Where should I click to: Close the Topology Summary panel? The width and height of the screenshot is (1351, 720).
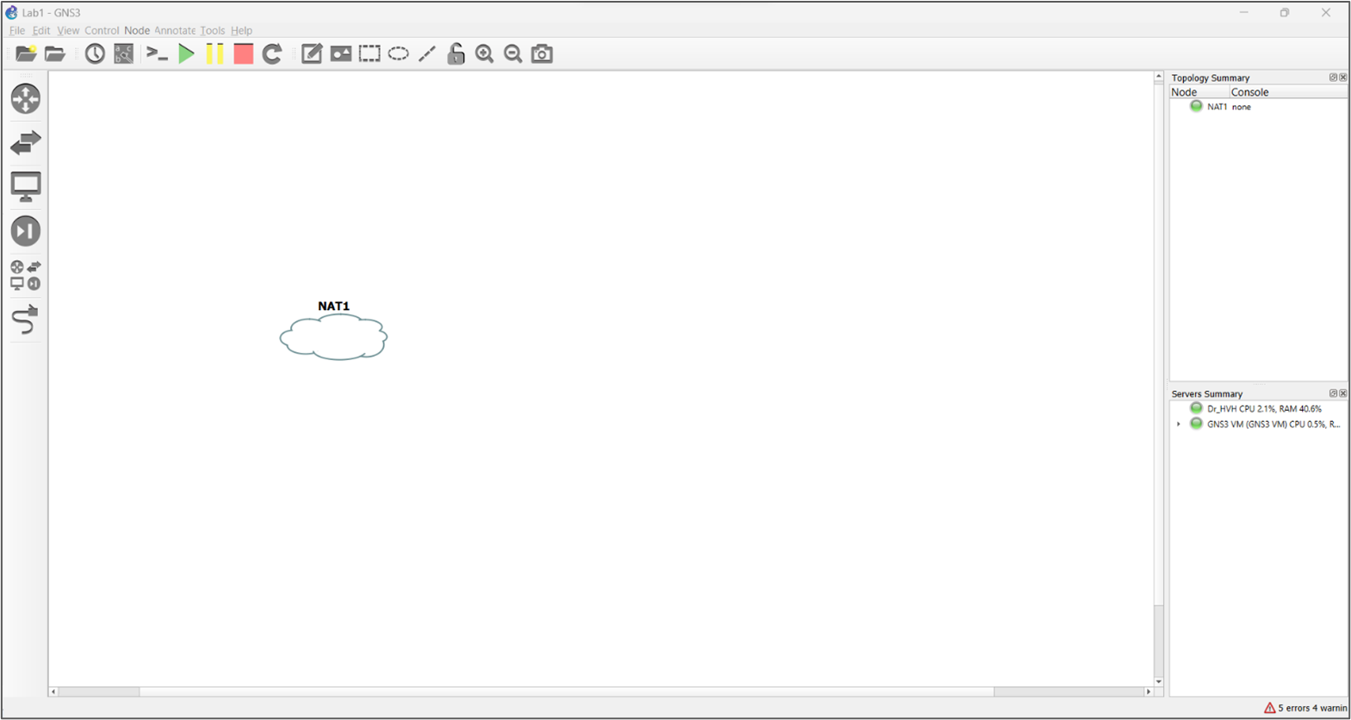point(1343,78)
